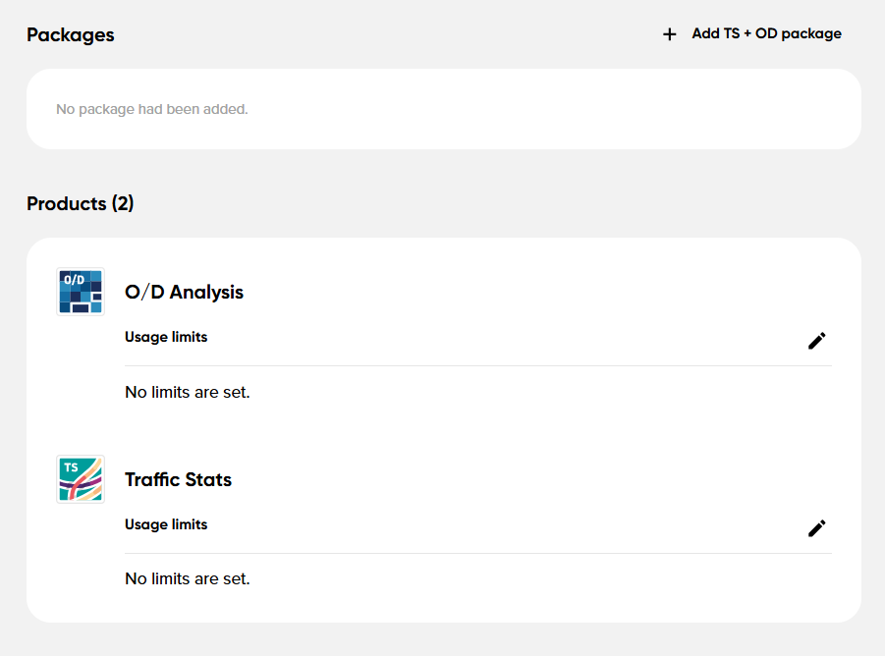Edit O/D Analysis usage limits pencil
Screen dimensions: 885x656
tap(816, 341)
